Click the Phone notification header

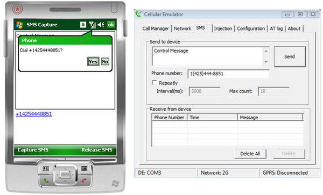[65, 40]
